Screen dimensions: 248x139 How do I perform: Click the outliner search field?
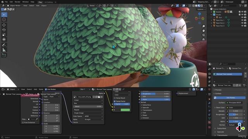tap(229, 5)
